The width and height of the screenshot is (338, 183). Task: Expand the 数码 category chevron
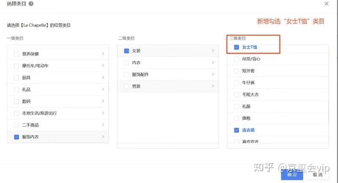point(103,101)
